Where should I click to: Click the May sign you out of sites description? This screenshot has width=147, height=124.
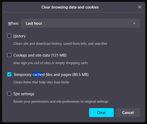point(51,63)
